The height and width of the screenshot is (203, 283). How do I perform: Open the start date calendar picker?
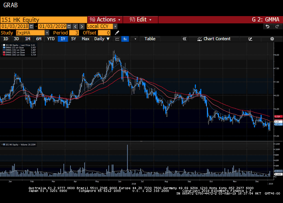(32, 26)
